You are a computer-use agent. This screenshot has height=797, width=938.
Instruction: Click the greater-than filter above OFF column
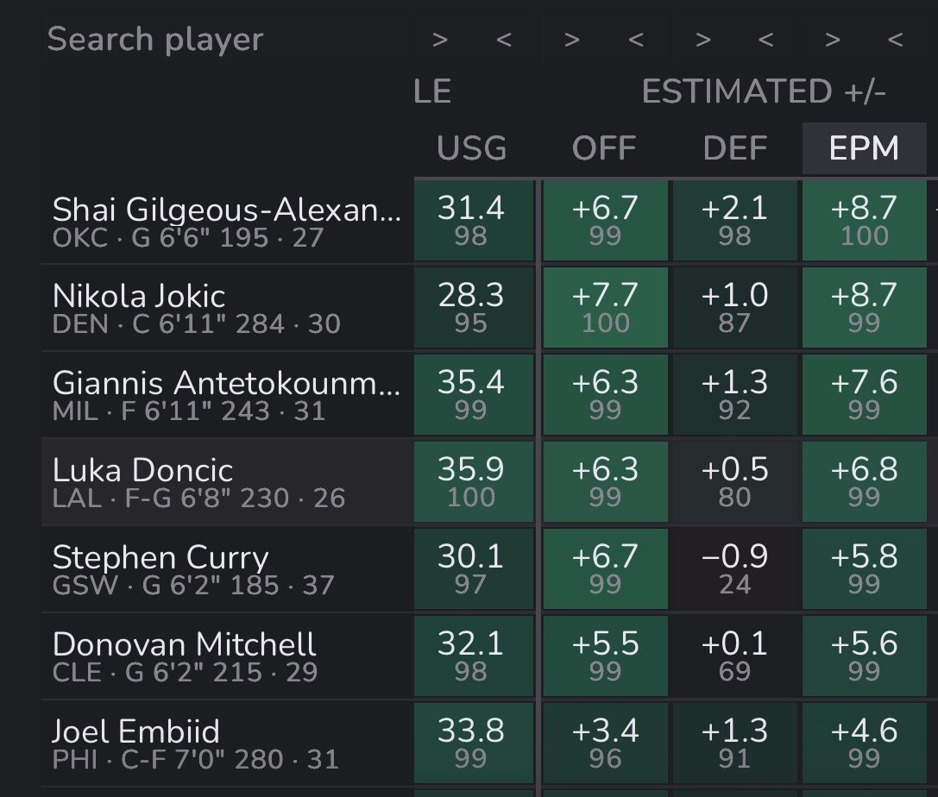point(570,39)
